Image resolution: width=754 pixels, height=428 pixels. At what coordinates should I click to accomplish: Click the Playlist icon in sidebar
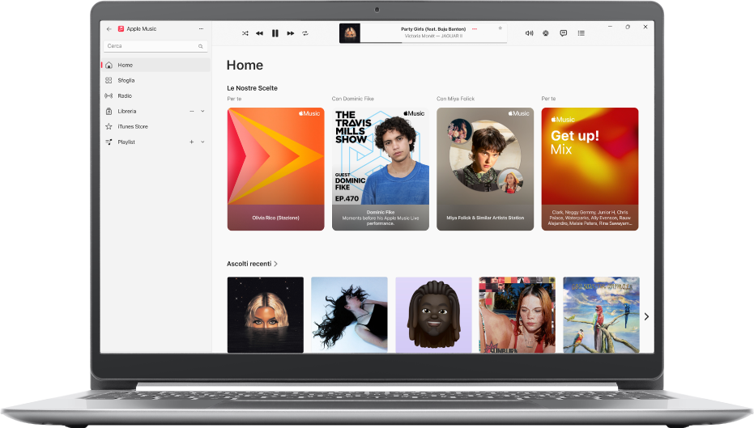pyautogui.click(x=109, y=142)
